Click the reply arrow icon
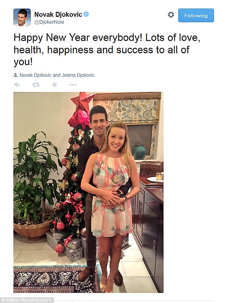Viewport: 226px width, 303px height. tap(17, 85)
